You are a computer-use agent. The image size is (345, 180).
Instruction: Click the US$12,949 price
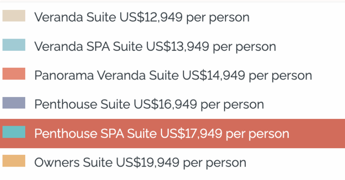(151, 17)
